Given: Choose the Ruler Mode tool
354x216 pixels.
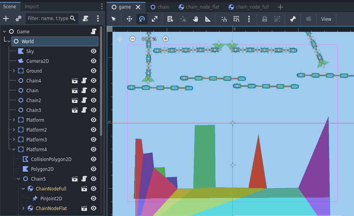Looking at the screenshot, I should [208, 19].
